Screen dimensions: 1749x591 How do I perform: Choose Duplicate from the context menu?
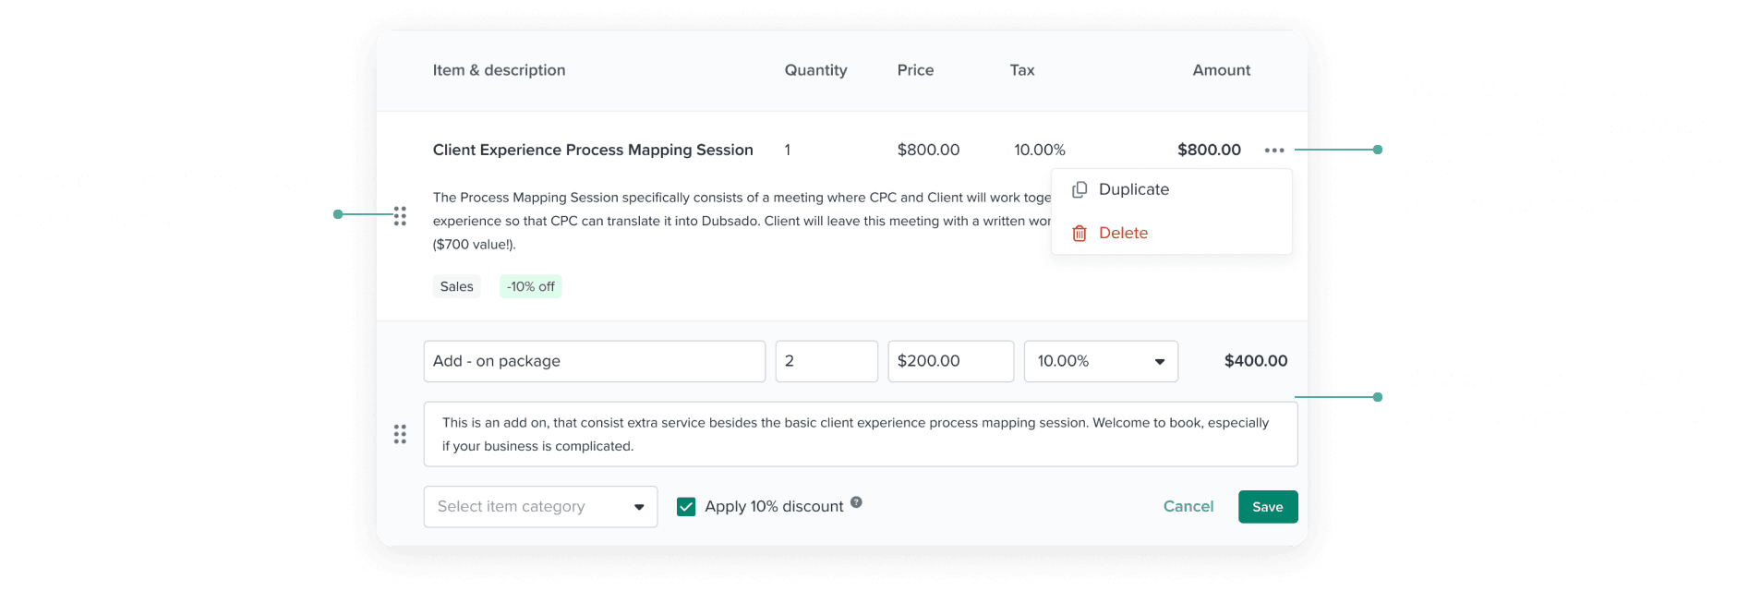point(1133,188)
